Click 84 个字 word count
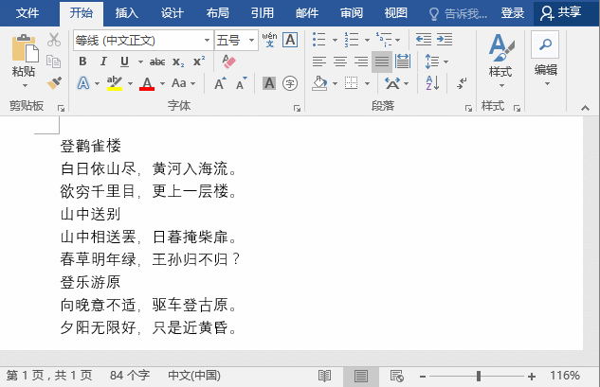This screenshot has height=387, width=600. 130,376
